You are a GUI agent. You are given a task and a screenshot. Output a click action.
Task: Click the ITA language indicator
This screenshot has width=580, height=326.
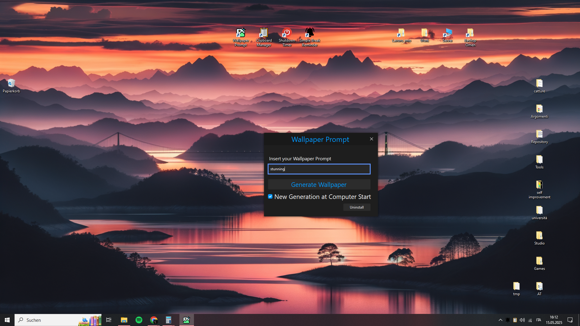538,320
